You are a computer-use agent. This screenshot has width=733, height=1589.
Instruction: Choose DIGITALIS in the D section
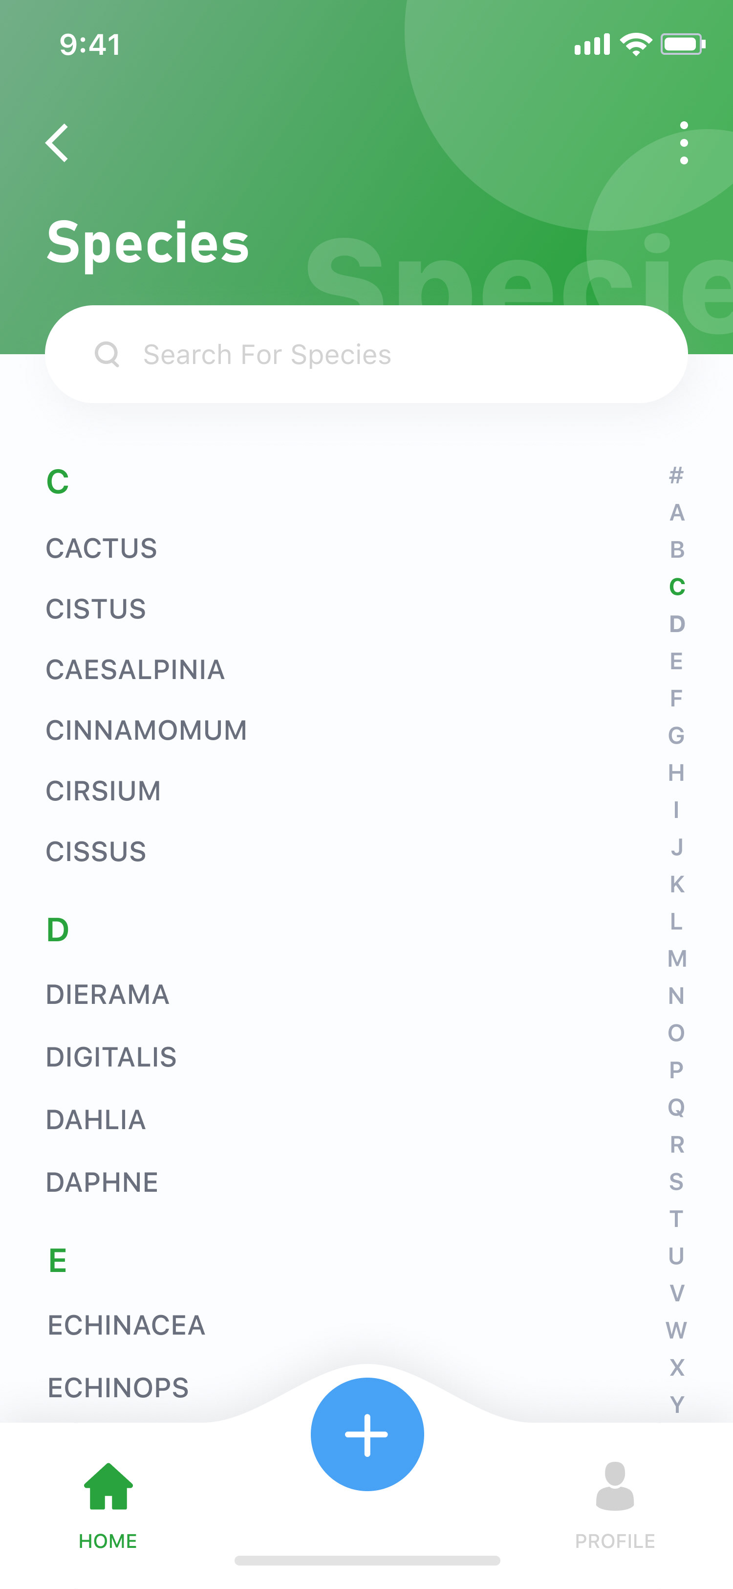[x=111, y=1057]
